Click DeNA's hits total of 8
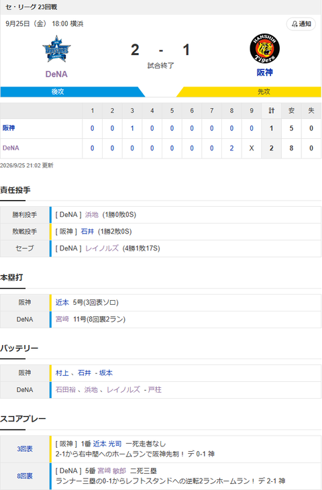322x490 pixels. click(x=291, y=148)
